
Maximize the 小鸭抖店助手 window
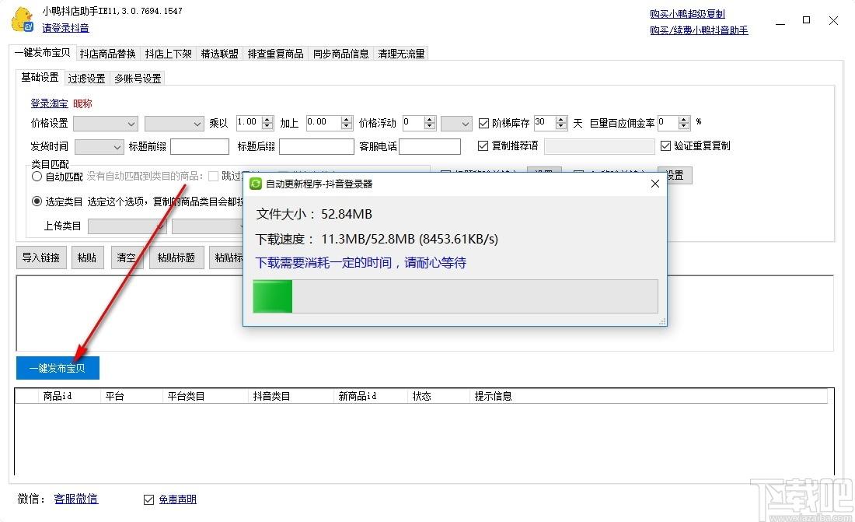[x=807, y=20]
